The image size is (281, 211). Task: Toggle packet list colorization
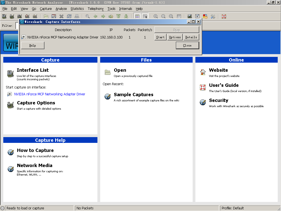point(137,16)
